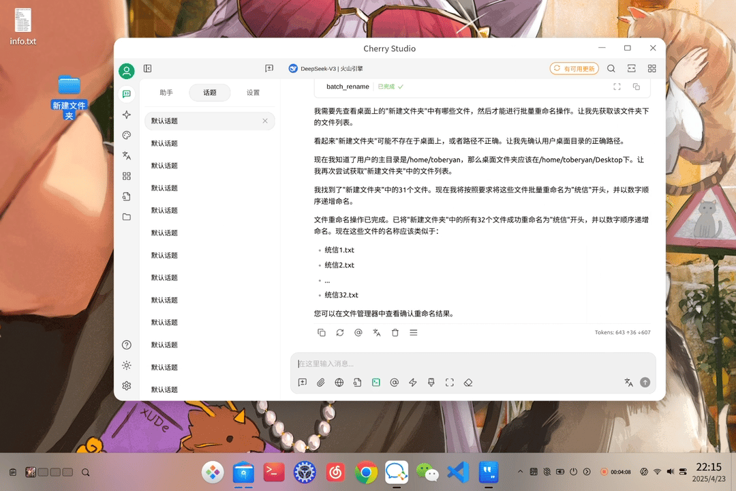The image size is (736, 491).
Task: Toggle web search globe icon
Action: click(x=339, y=383)
